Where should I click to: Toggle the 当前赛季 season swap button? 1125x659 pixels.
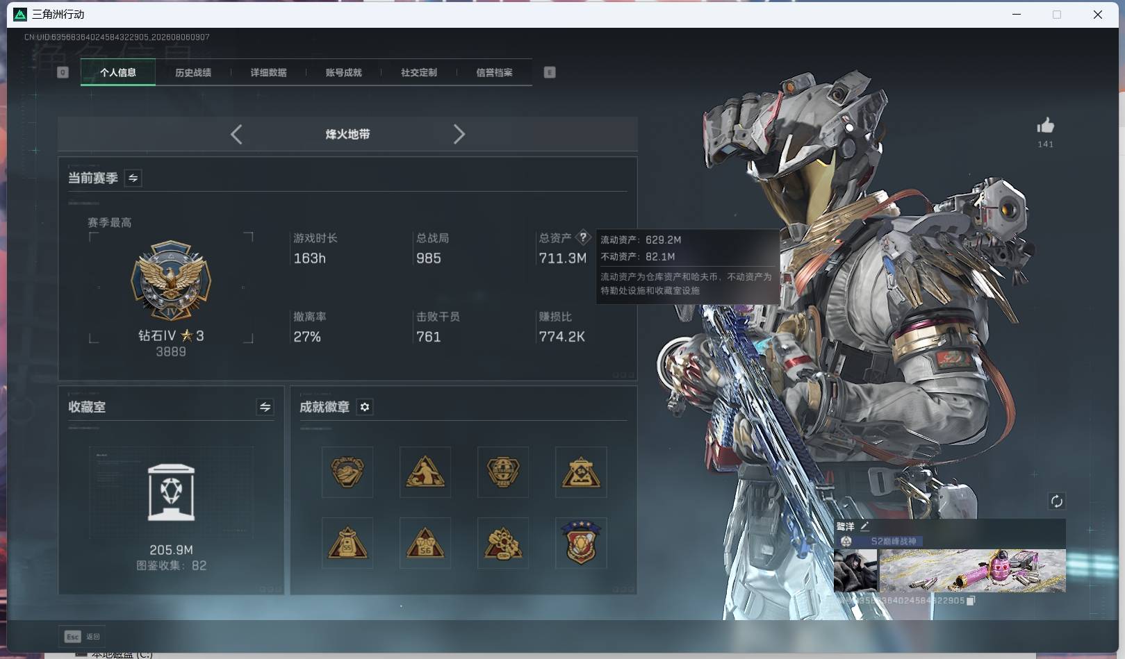133,178
